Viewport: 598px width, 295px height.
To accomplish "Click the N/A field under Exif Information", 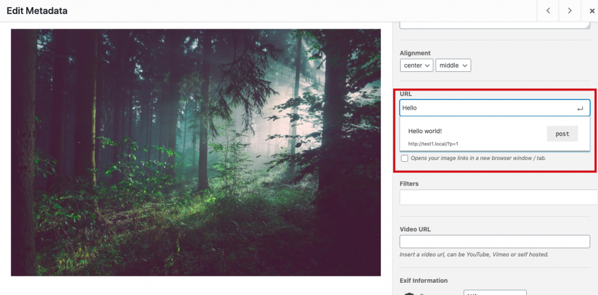I will click(x=495, y=293).
